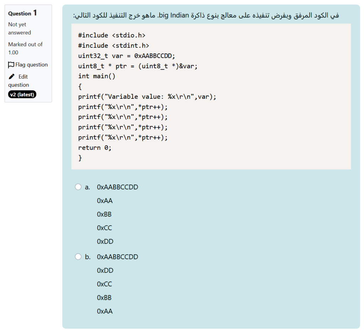Click the 'int main()' code line
This screenshot has width=364, height=335.
point(97,76)
